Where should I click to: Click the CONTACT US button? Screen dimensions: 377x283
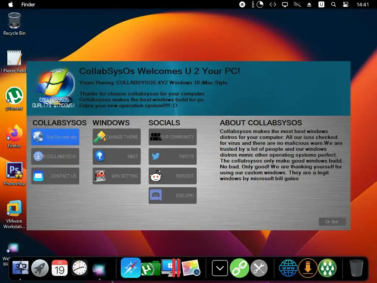[x=55, y=176]
